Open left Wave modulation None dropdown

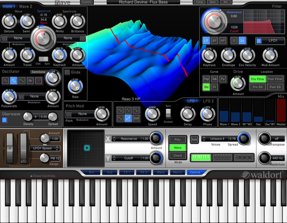18,38
